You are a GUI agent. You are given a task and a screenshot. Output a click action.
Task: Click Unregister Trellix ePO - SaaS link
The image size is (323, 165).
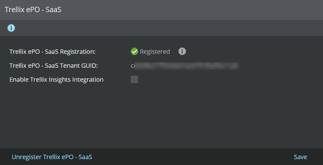pyautogui.click(x=52, y=157)
